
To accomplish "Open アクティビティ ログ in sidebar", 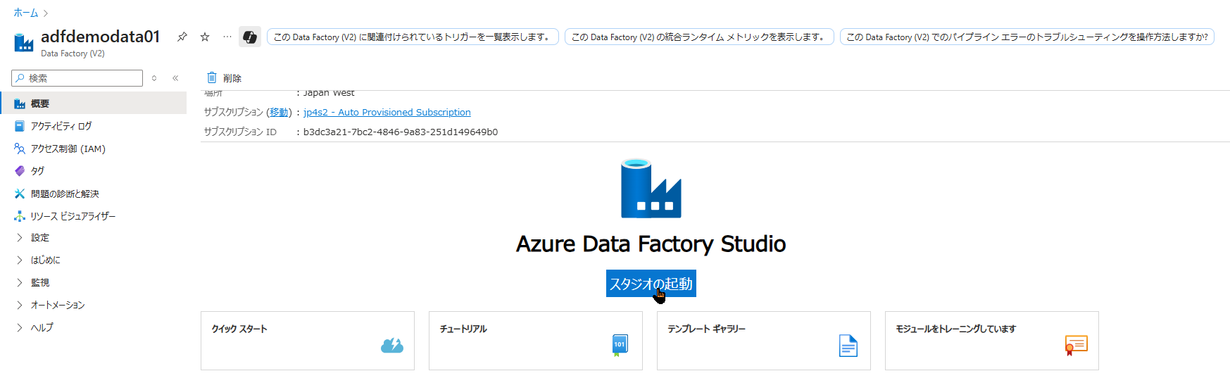I will (61, 126).
